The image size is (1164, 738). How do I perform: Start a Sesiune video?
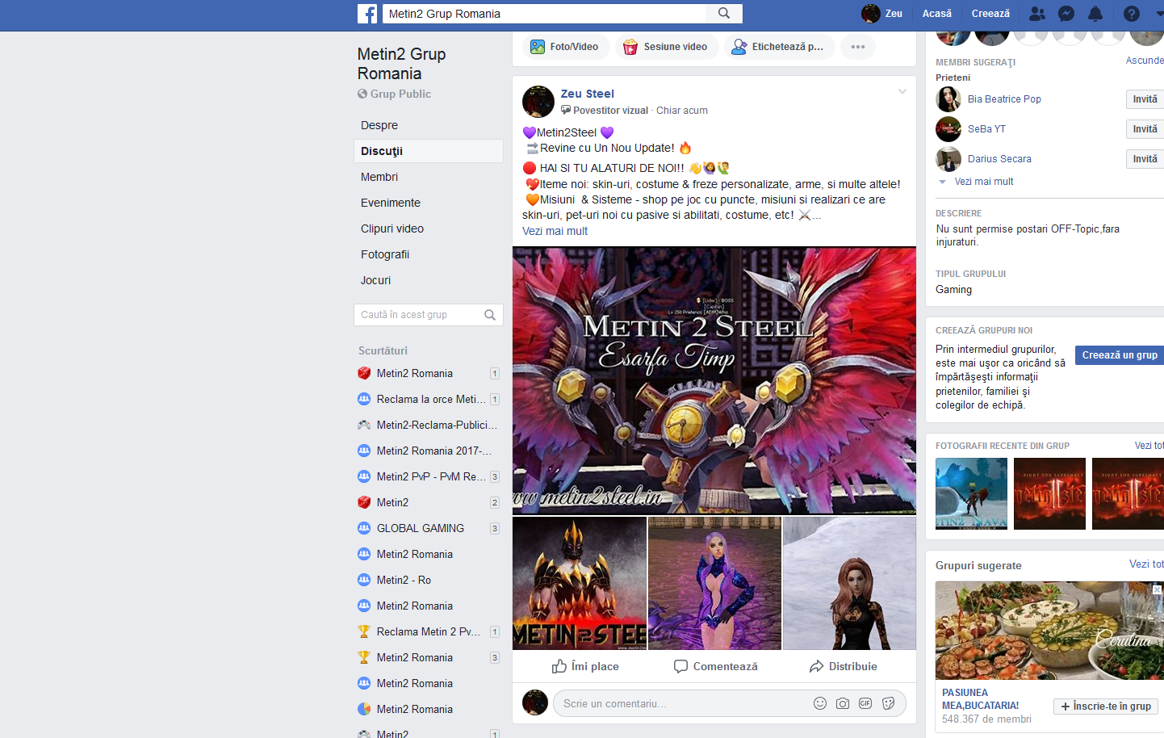coord(666,47)
